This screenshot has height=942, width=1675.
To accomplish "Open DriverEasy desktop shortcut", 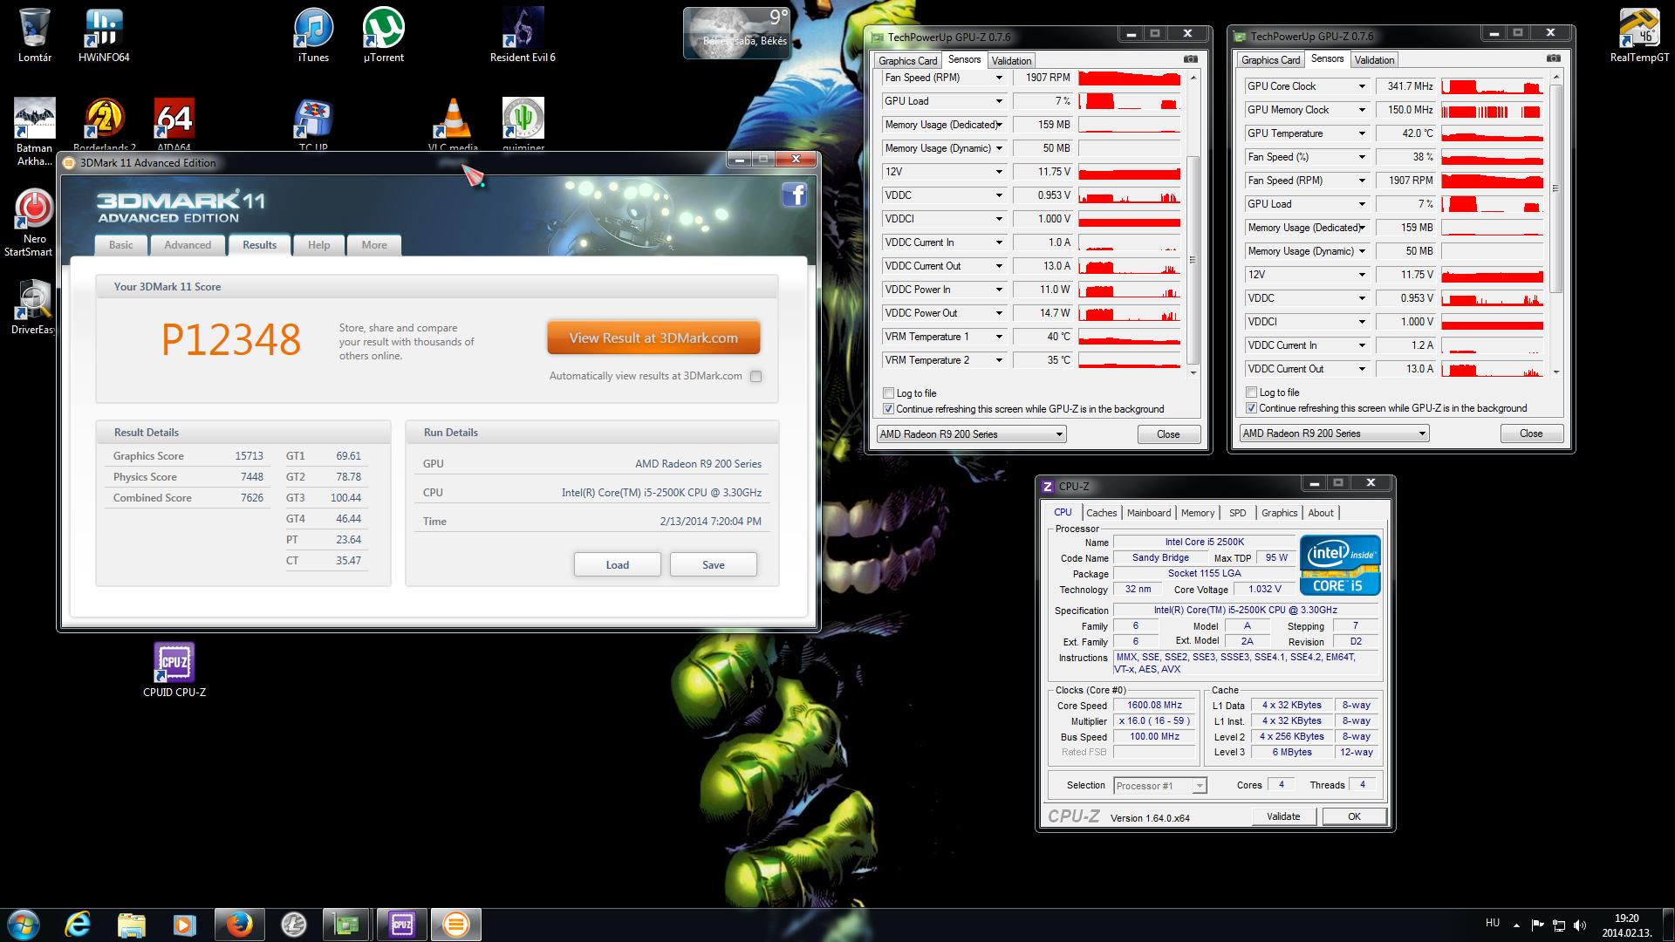I will [33, 307].
